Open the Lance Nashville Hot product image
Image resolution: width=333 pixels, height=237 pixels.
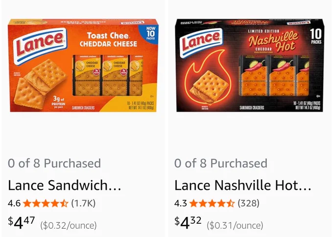coord(250,65)
